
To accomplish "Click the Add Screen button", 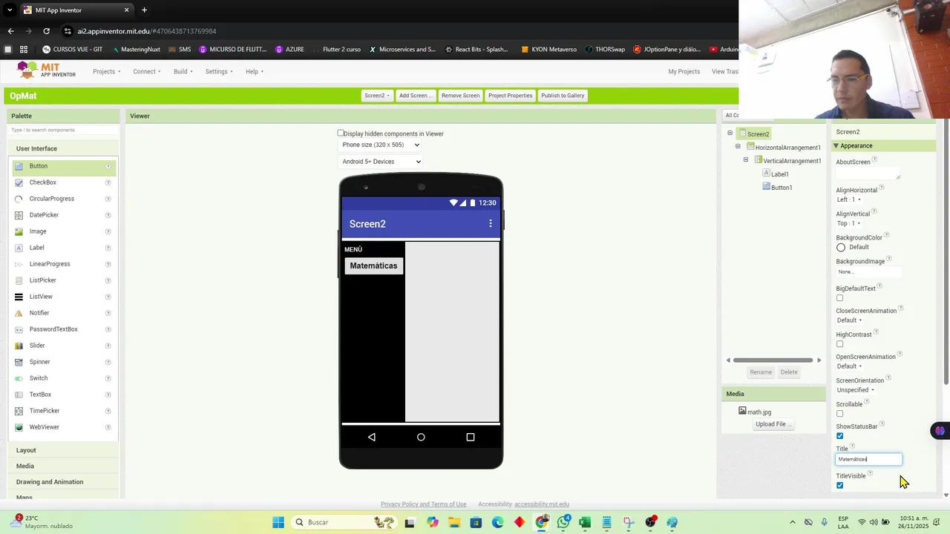I will click(x=416, y=96).
